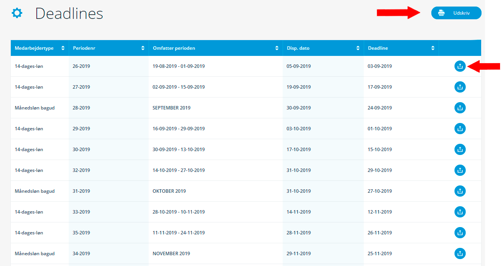The width and height of the screenshot is (502, 266).
Task: Click the deadline date 03-09-2019 cell
Action: pyautogui.click(x=380, y=66)
